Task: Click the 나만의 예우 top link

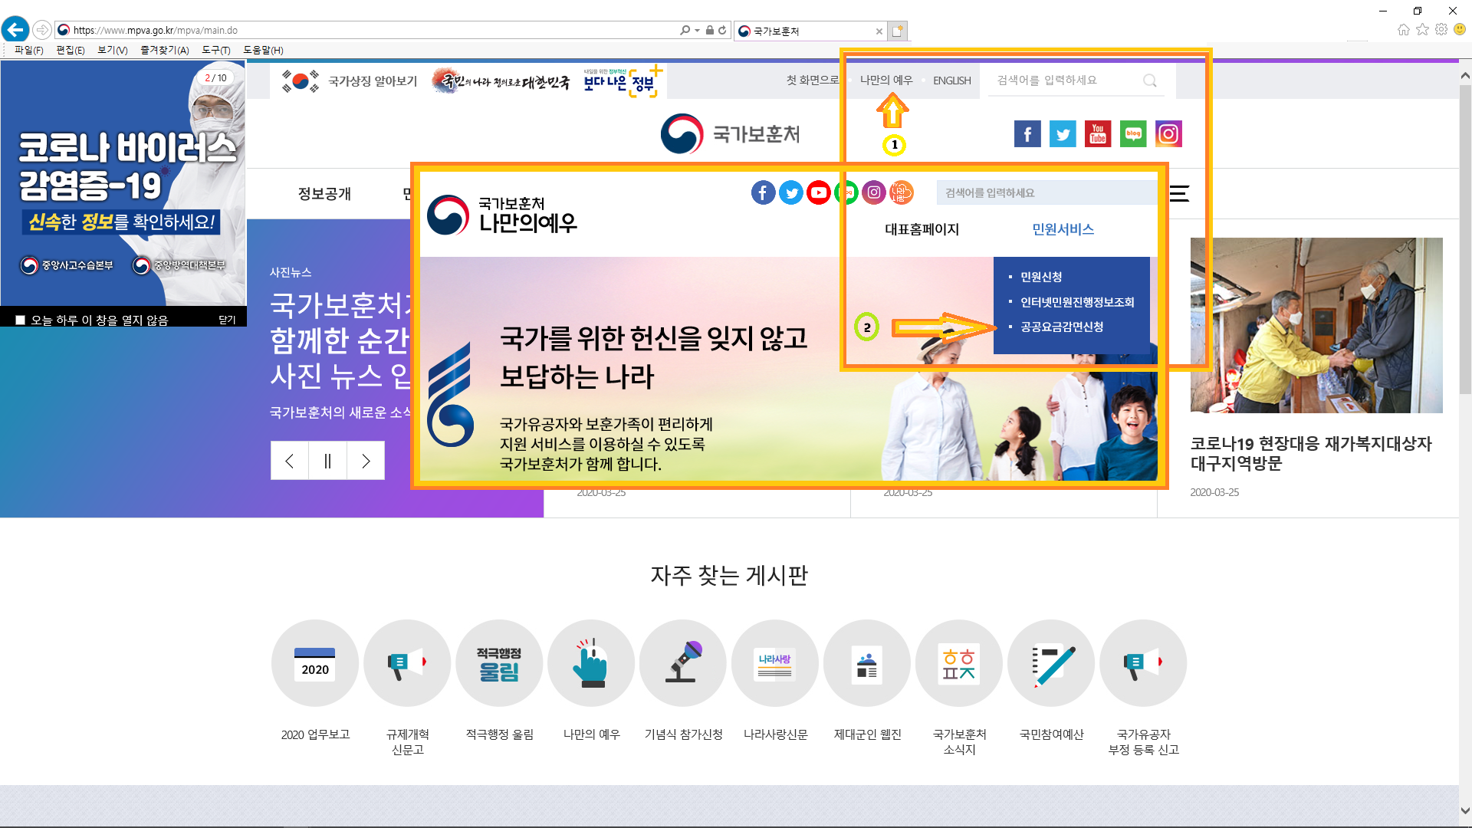Action: (886, 80)
